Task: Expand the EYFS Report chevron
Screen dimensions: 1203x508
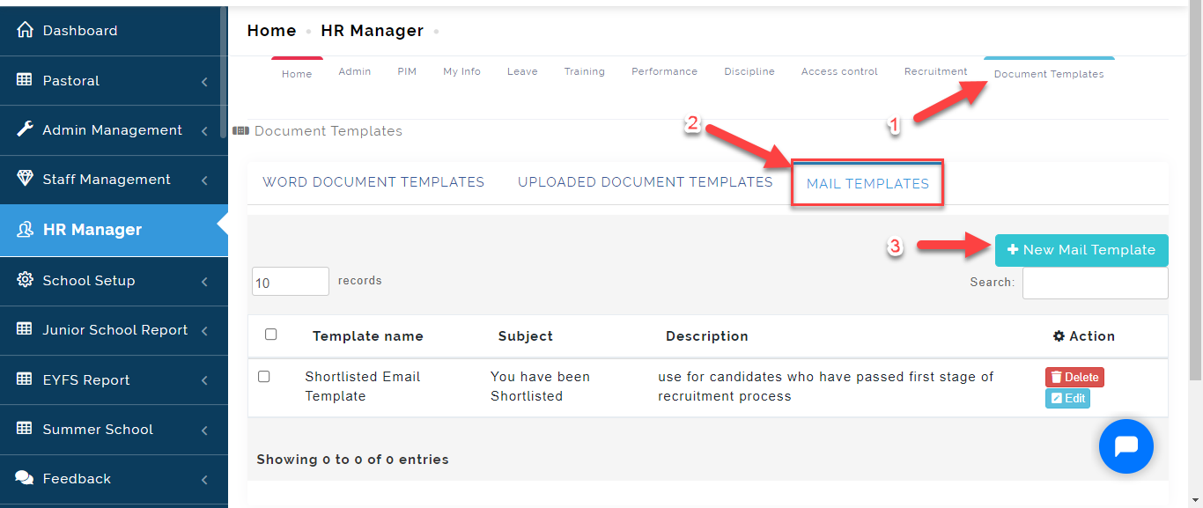Action: (x=204, y=381)
